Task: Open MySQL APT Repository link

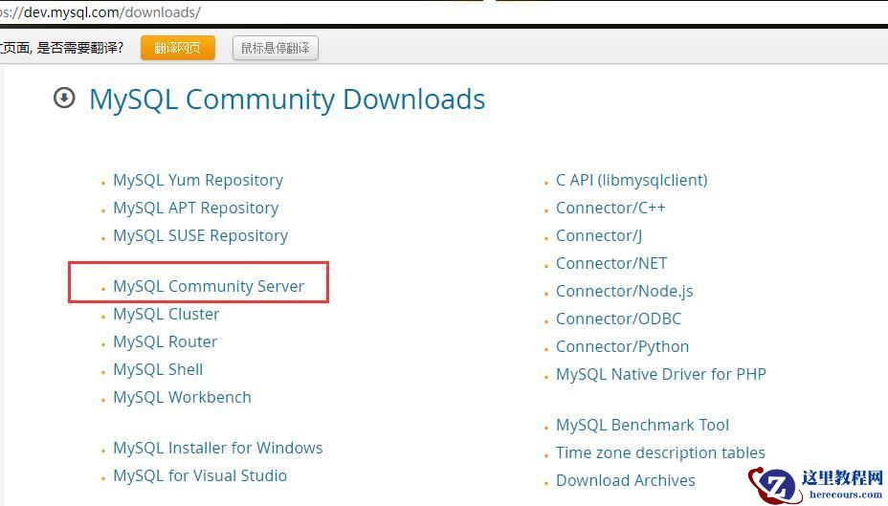Action: pyautogui.click(x=196, y=208)
